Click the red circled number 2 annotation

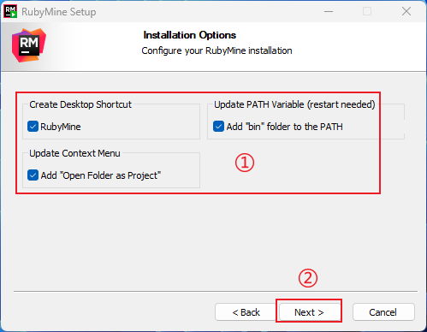point(308,278)
